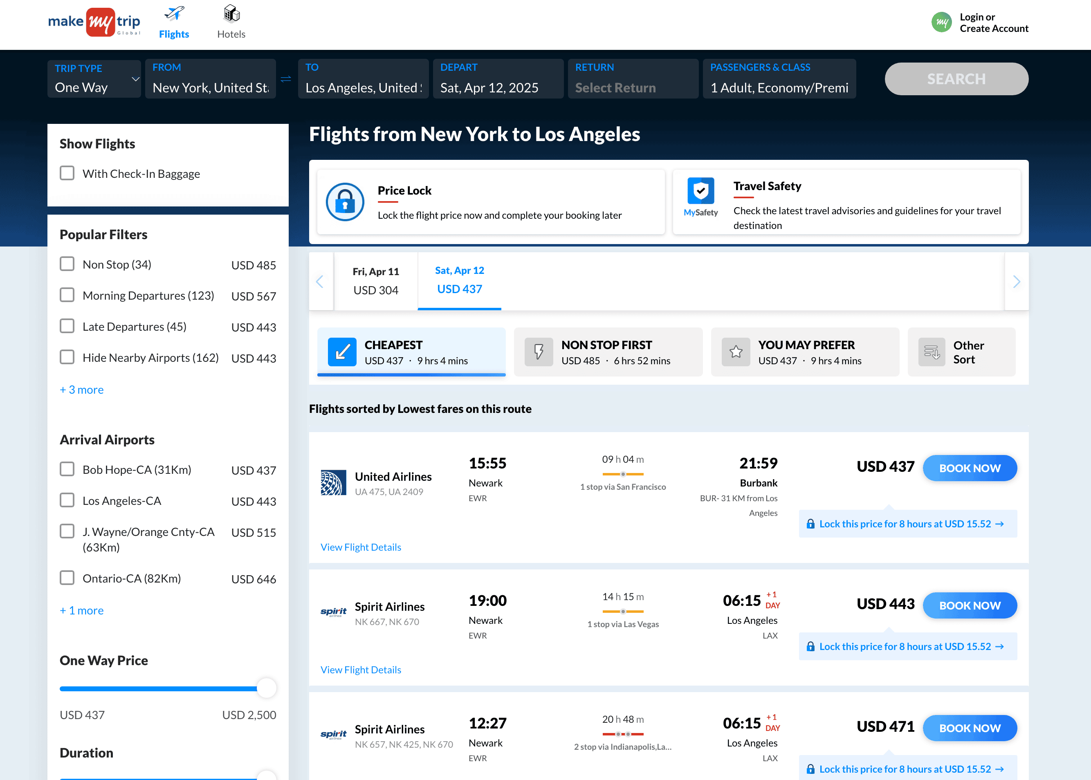Click the Non Stop First lightning icon
Viewport: 1091px width, 780px height.
point(539,352)
